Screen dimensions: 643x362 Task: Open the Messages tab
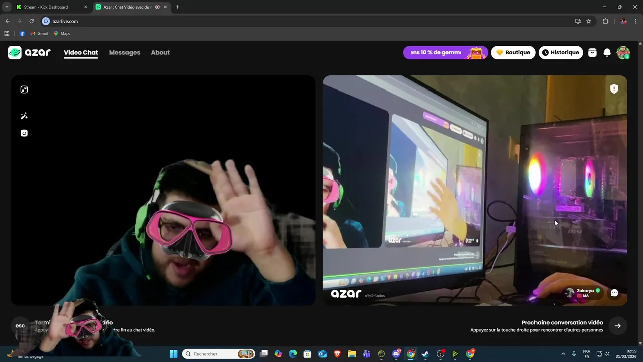click(x=125, y=52)
